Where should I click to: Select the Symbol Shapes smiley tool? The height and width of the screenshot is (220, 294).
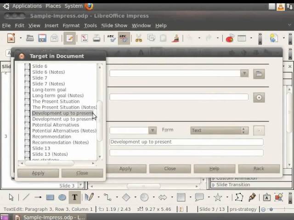(144, 197)
